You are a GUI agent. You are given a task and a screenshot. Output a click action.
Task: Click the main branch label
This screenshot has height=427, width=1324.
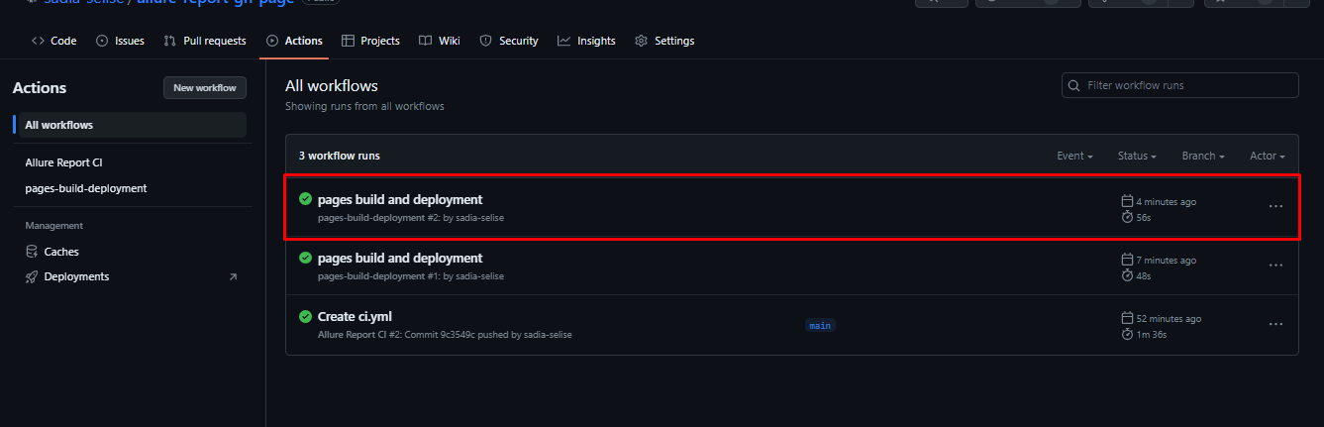(820, 325)
